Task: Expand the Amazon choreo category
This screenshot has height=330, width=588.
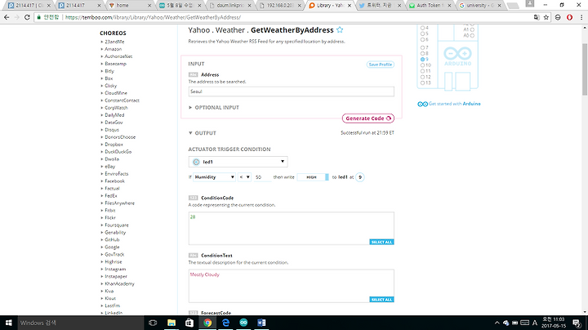Action: (x=111, y=49)
